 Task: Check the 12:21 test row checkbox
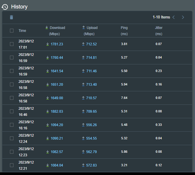point(12,165)
